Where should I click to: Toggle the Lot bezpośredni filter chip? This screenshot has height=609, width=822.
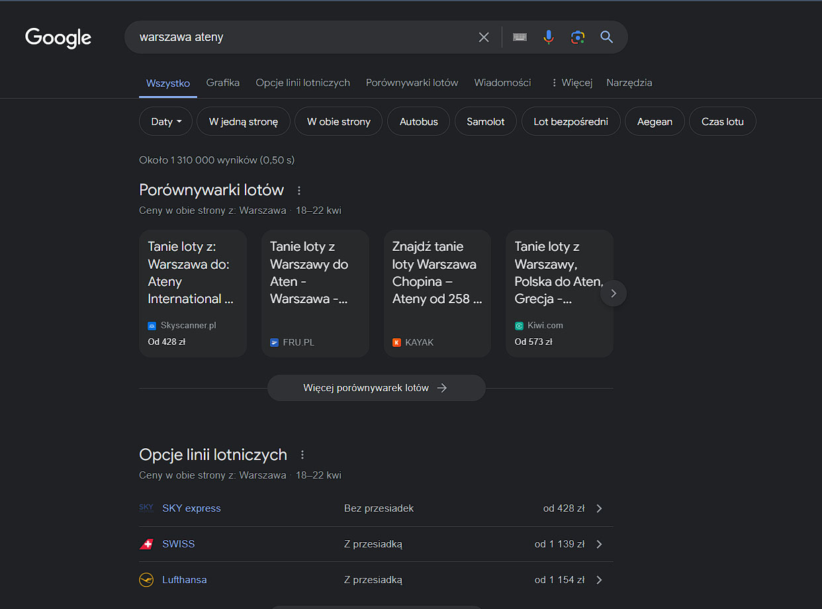(x=571, y=122)
